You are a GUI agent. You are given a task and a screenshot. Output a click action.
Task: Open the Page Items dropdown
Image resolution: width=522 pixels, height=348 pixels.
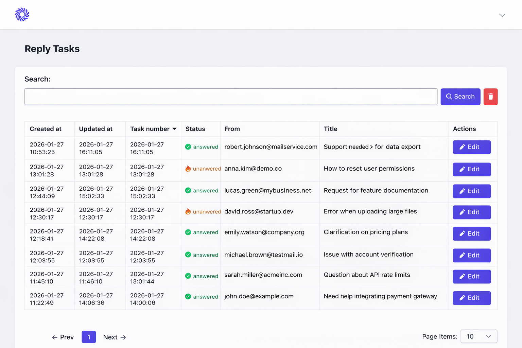[478, 336]
